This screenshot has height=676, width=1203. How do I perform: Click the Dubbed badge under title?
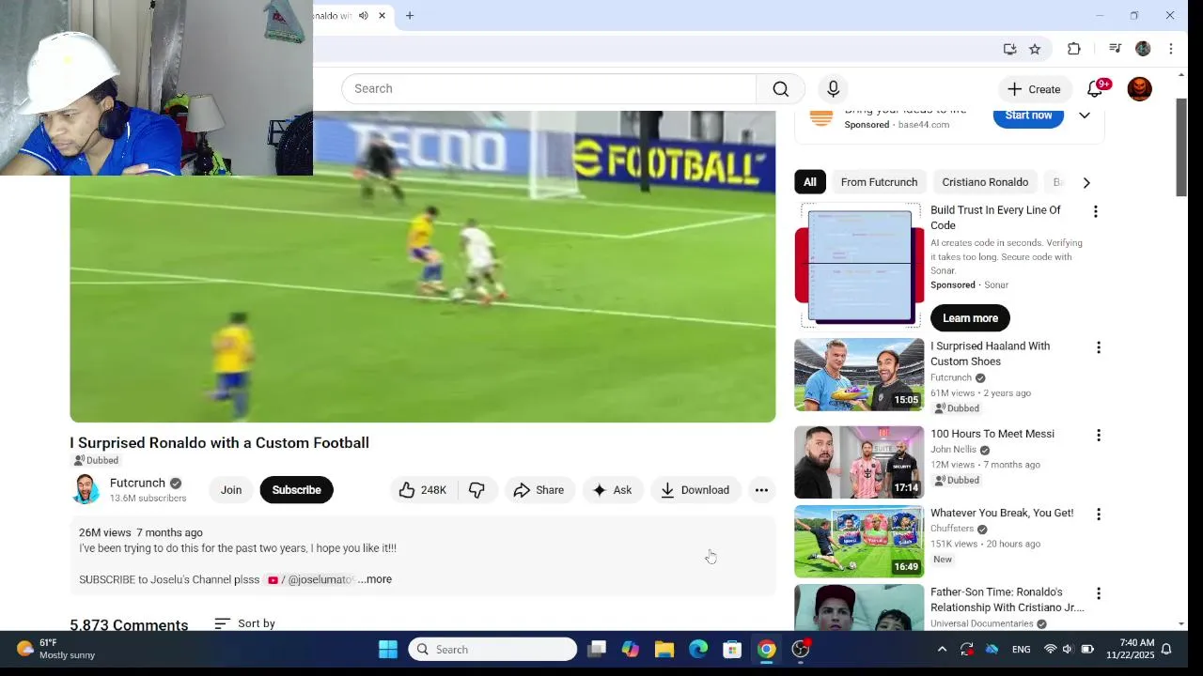point(96,460)
